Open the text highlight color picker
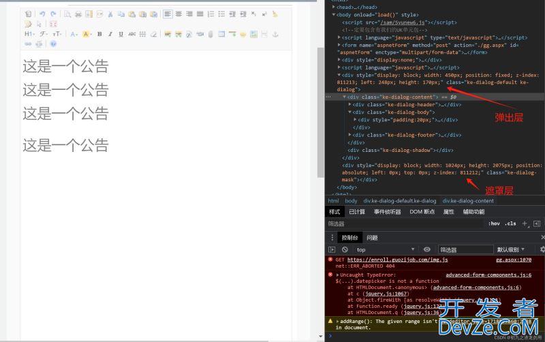The image size is (545, 342). (x=87, y=34)
